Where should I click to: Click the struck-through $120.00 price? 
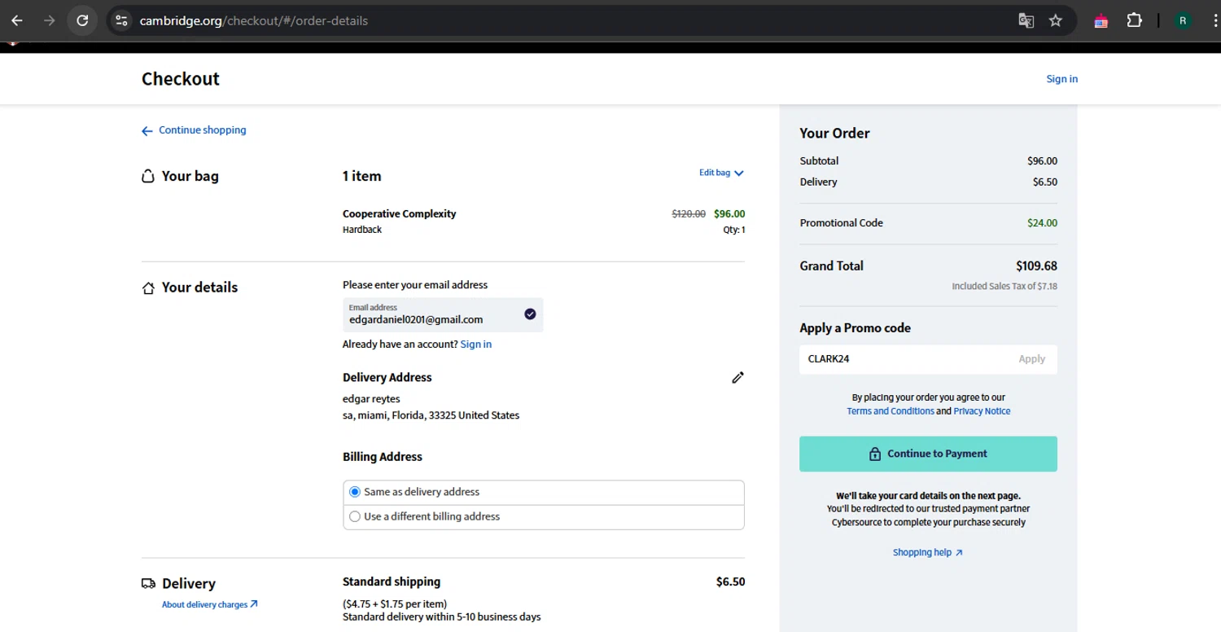[x=689, y=214]
